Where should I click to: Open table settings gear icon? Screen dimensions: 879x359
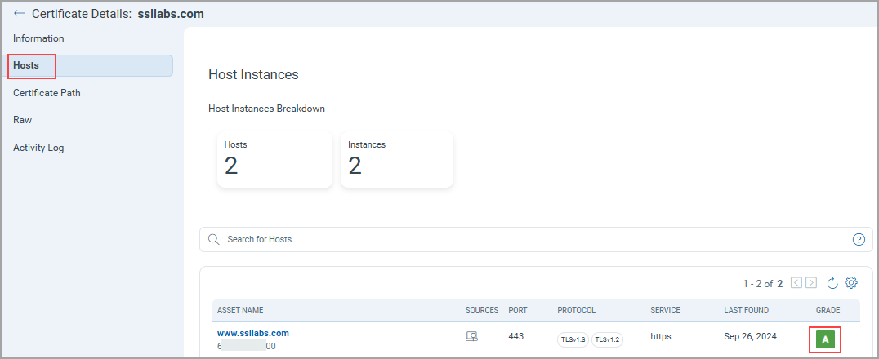click(851, 283)
